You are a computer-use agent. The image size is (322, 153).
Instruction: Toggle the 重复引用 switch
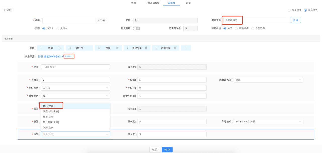[x=136, y=28]
